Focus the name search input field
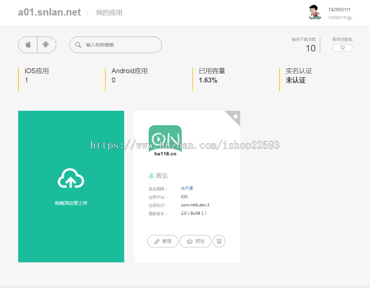The image size is (370, 288). (116, 45)
